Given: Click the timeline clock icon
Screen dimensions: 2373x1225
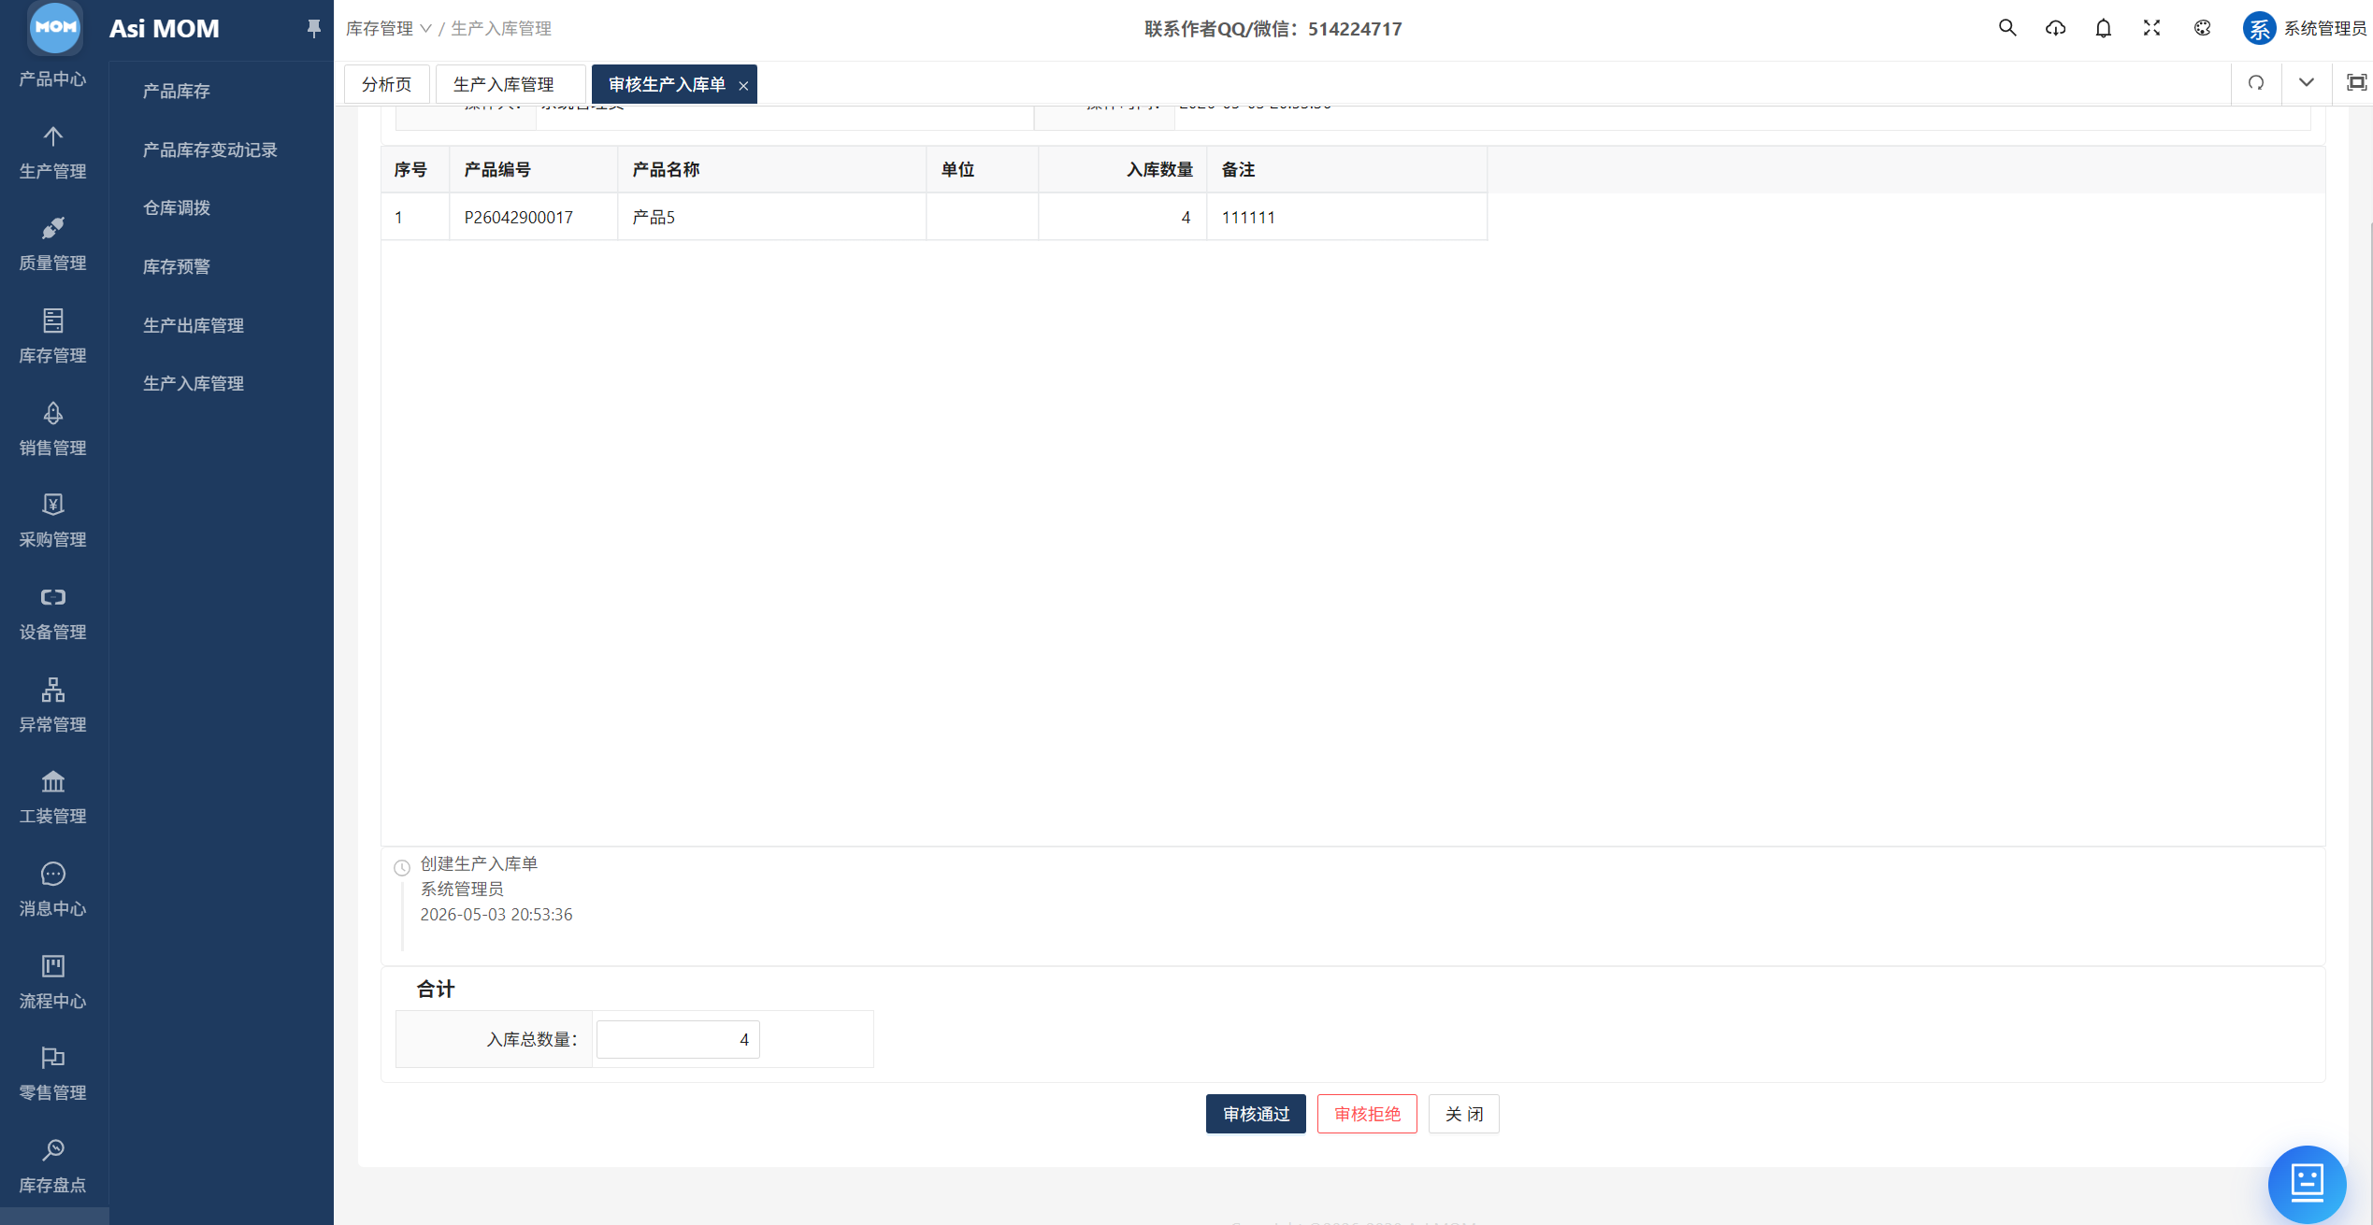Looking at the screenshot, I should click(402, 867).
